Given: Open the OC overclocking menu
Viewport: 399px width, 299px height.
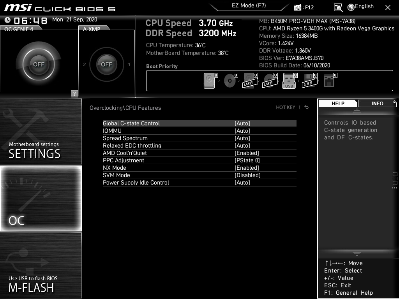Looking at the screenshot, I should 41,198.
